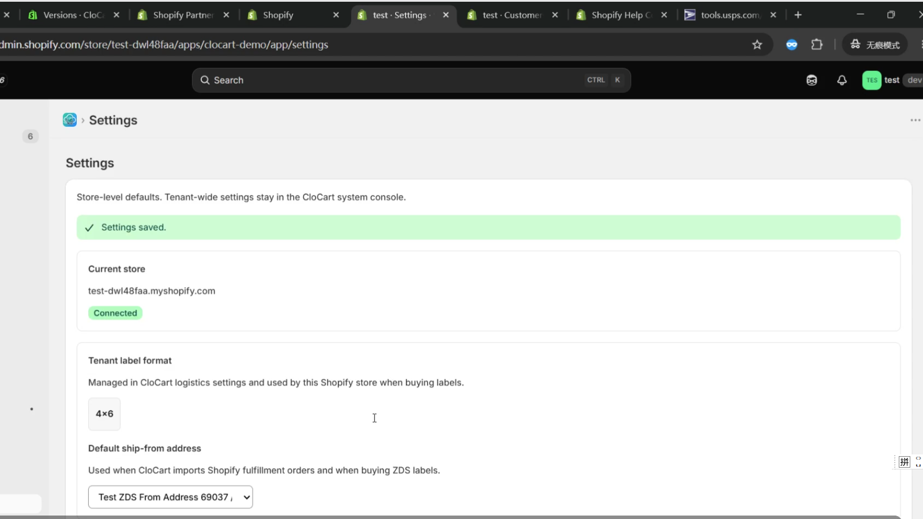Open a new browser tab

798,15
